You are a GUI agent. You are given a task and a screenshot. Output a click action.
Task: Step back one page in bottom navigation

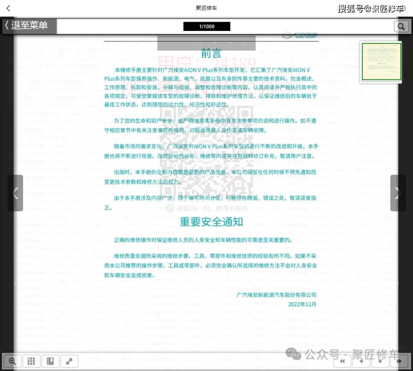(x=361, y=361)
